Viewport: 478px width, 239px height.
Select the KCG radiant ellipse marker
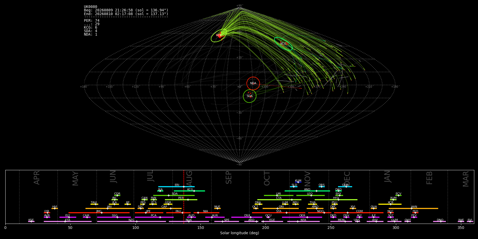pyautogui.click(x=283, y=44)
